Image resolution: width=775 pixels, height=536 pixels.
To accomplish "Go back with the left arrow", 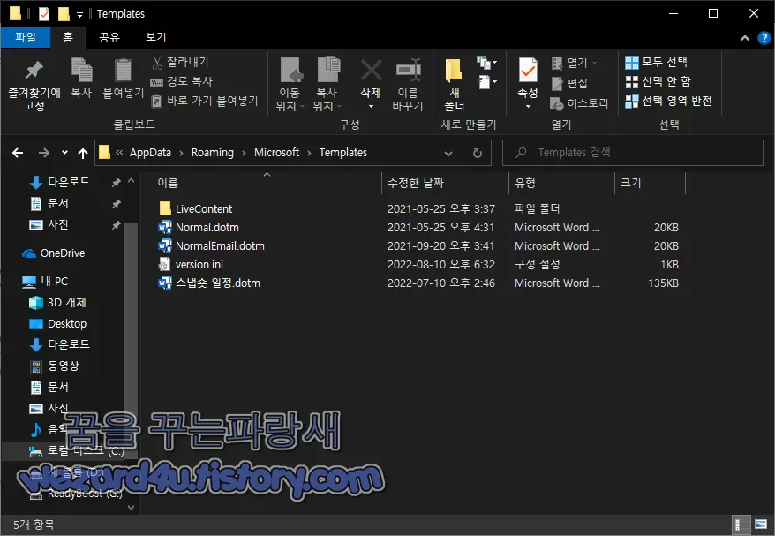I will tap(18, 153).
